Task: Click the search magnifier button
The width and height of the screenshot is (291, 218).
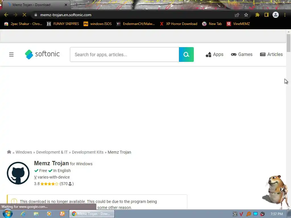Action: pyautogui.click(x=186, y=54)
